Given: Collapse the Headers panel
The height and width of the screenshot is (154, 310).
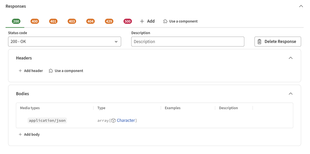Looking at the screenshot, I should click(x=291, y=58).
